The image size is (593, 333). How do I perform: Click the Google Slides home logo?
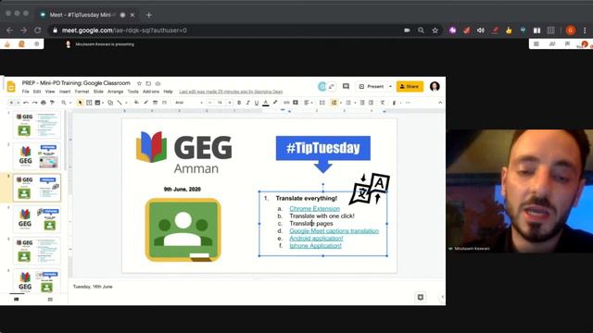click(x=11, y=87)
